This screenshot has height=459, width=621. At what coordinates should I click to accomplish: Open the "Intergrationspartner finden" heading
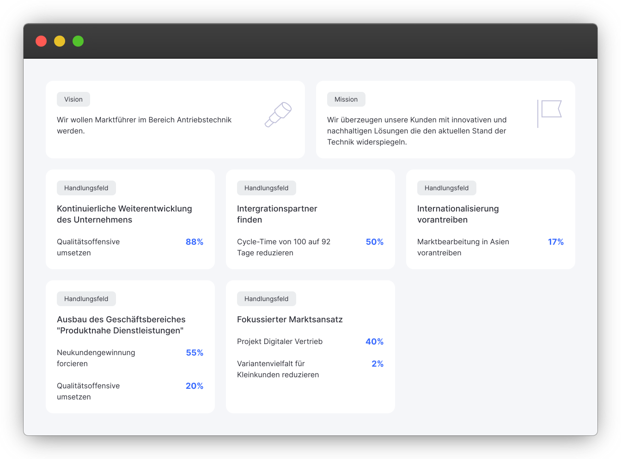pos(277,214)
